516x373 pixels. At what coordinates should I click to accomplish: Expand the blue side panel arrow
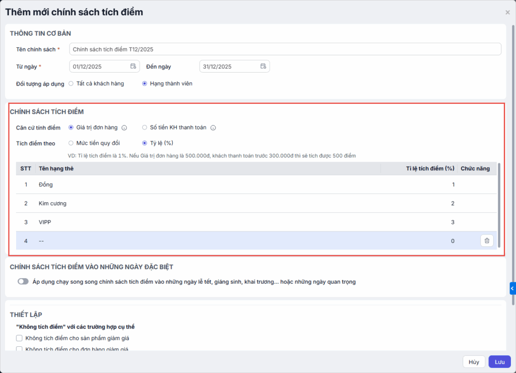[512, 288]
